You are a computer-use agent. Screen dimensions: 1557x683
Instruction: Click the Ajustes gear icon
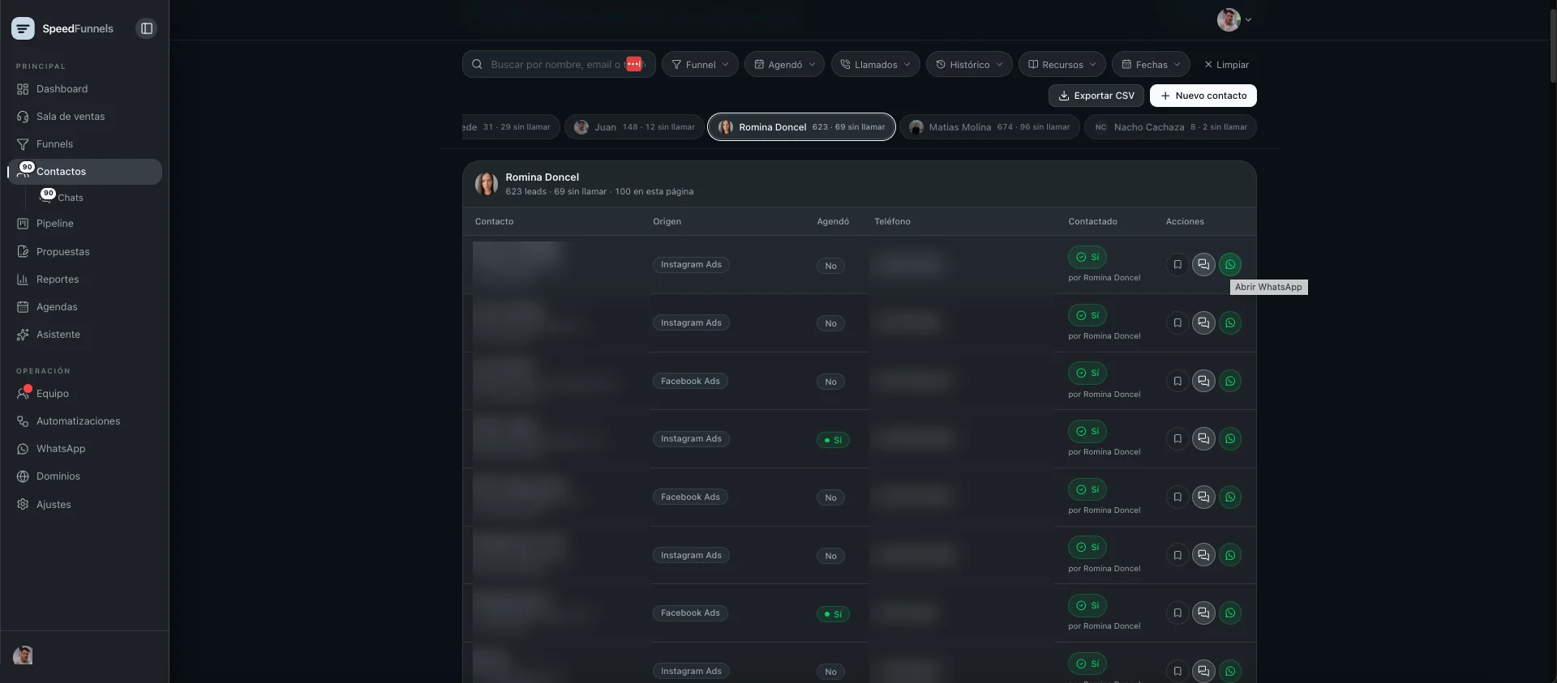click(23, 505)
